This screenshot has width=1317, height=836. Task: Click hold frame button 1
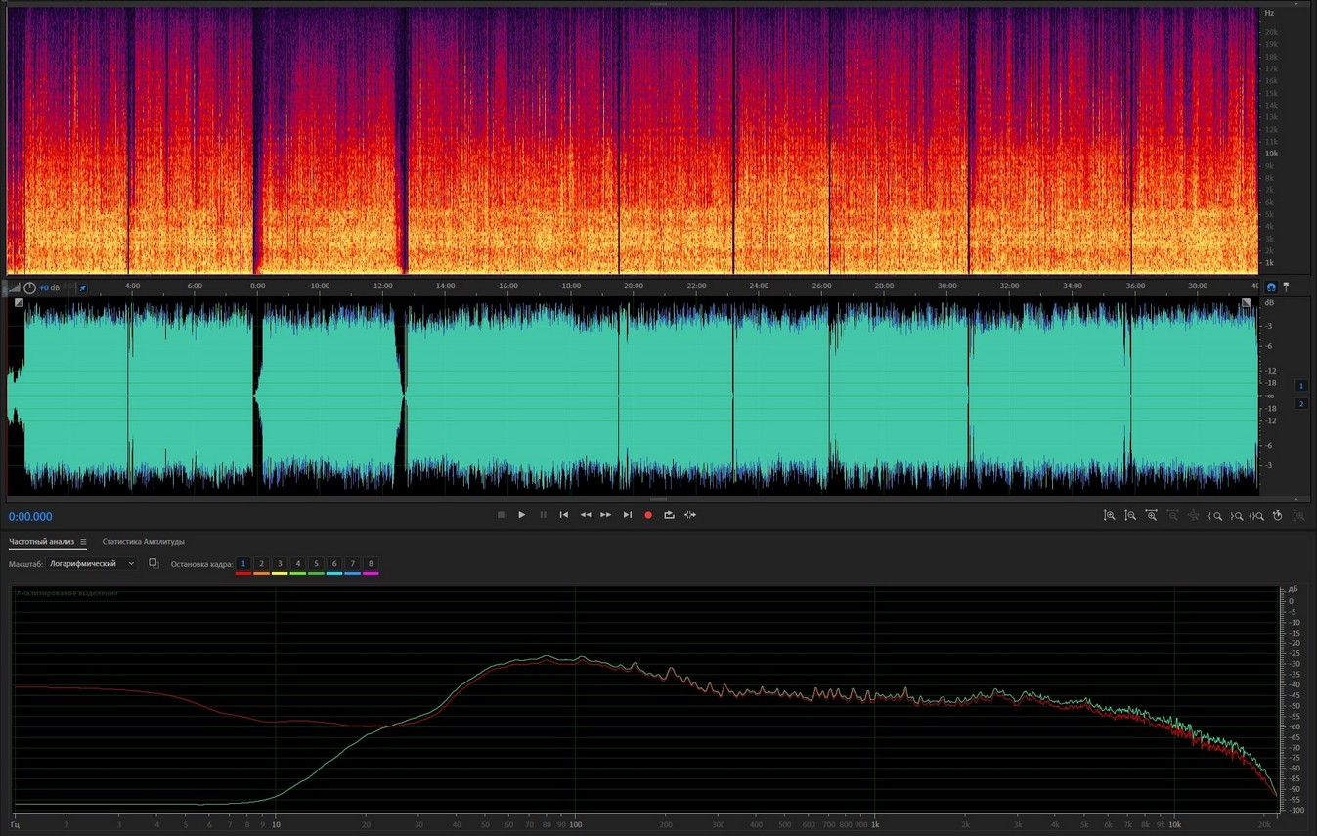click(x=243, y=564)
